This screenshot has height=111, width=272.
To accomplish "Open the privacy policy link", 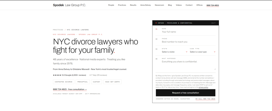I will (203, 87).
